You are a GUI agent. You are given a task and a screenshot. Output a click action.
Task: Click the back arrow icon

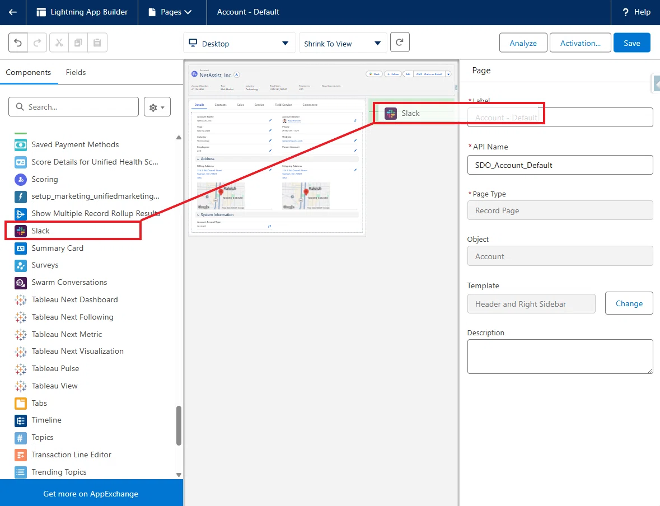click(13, 12)
